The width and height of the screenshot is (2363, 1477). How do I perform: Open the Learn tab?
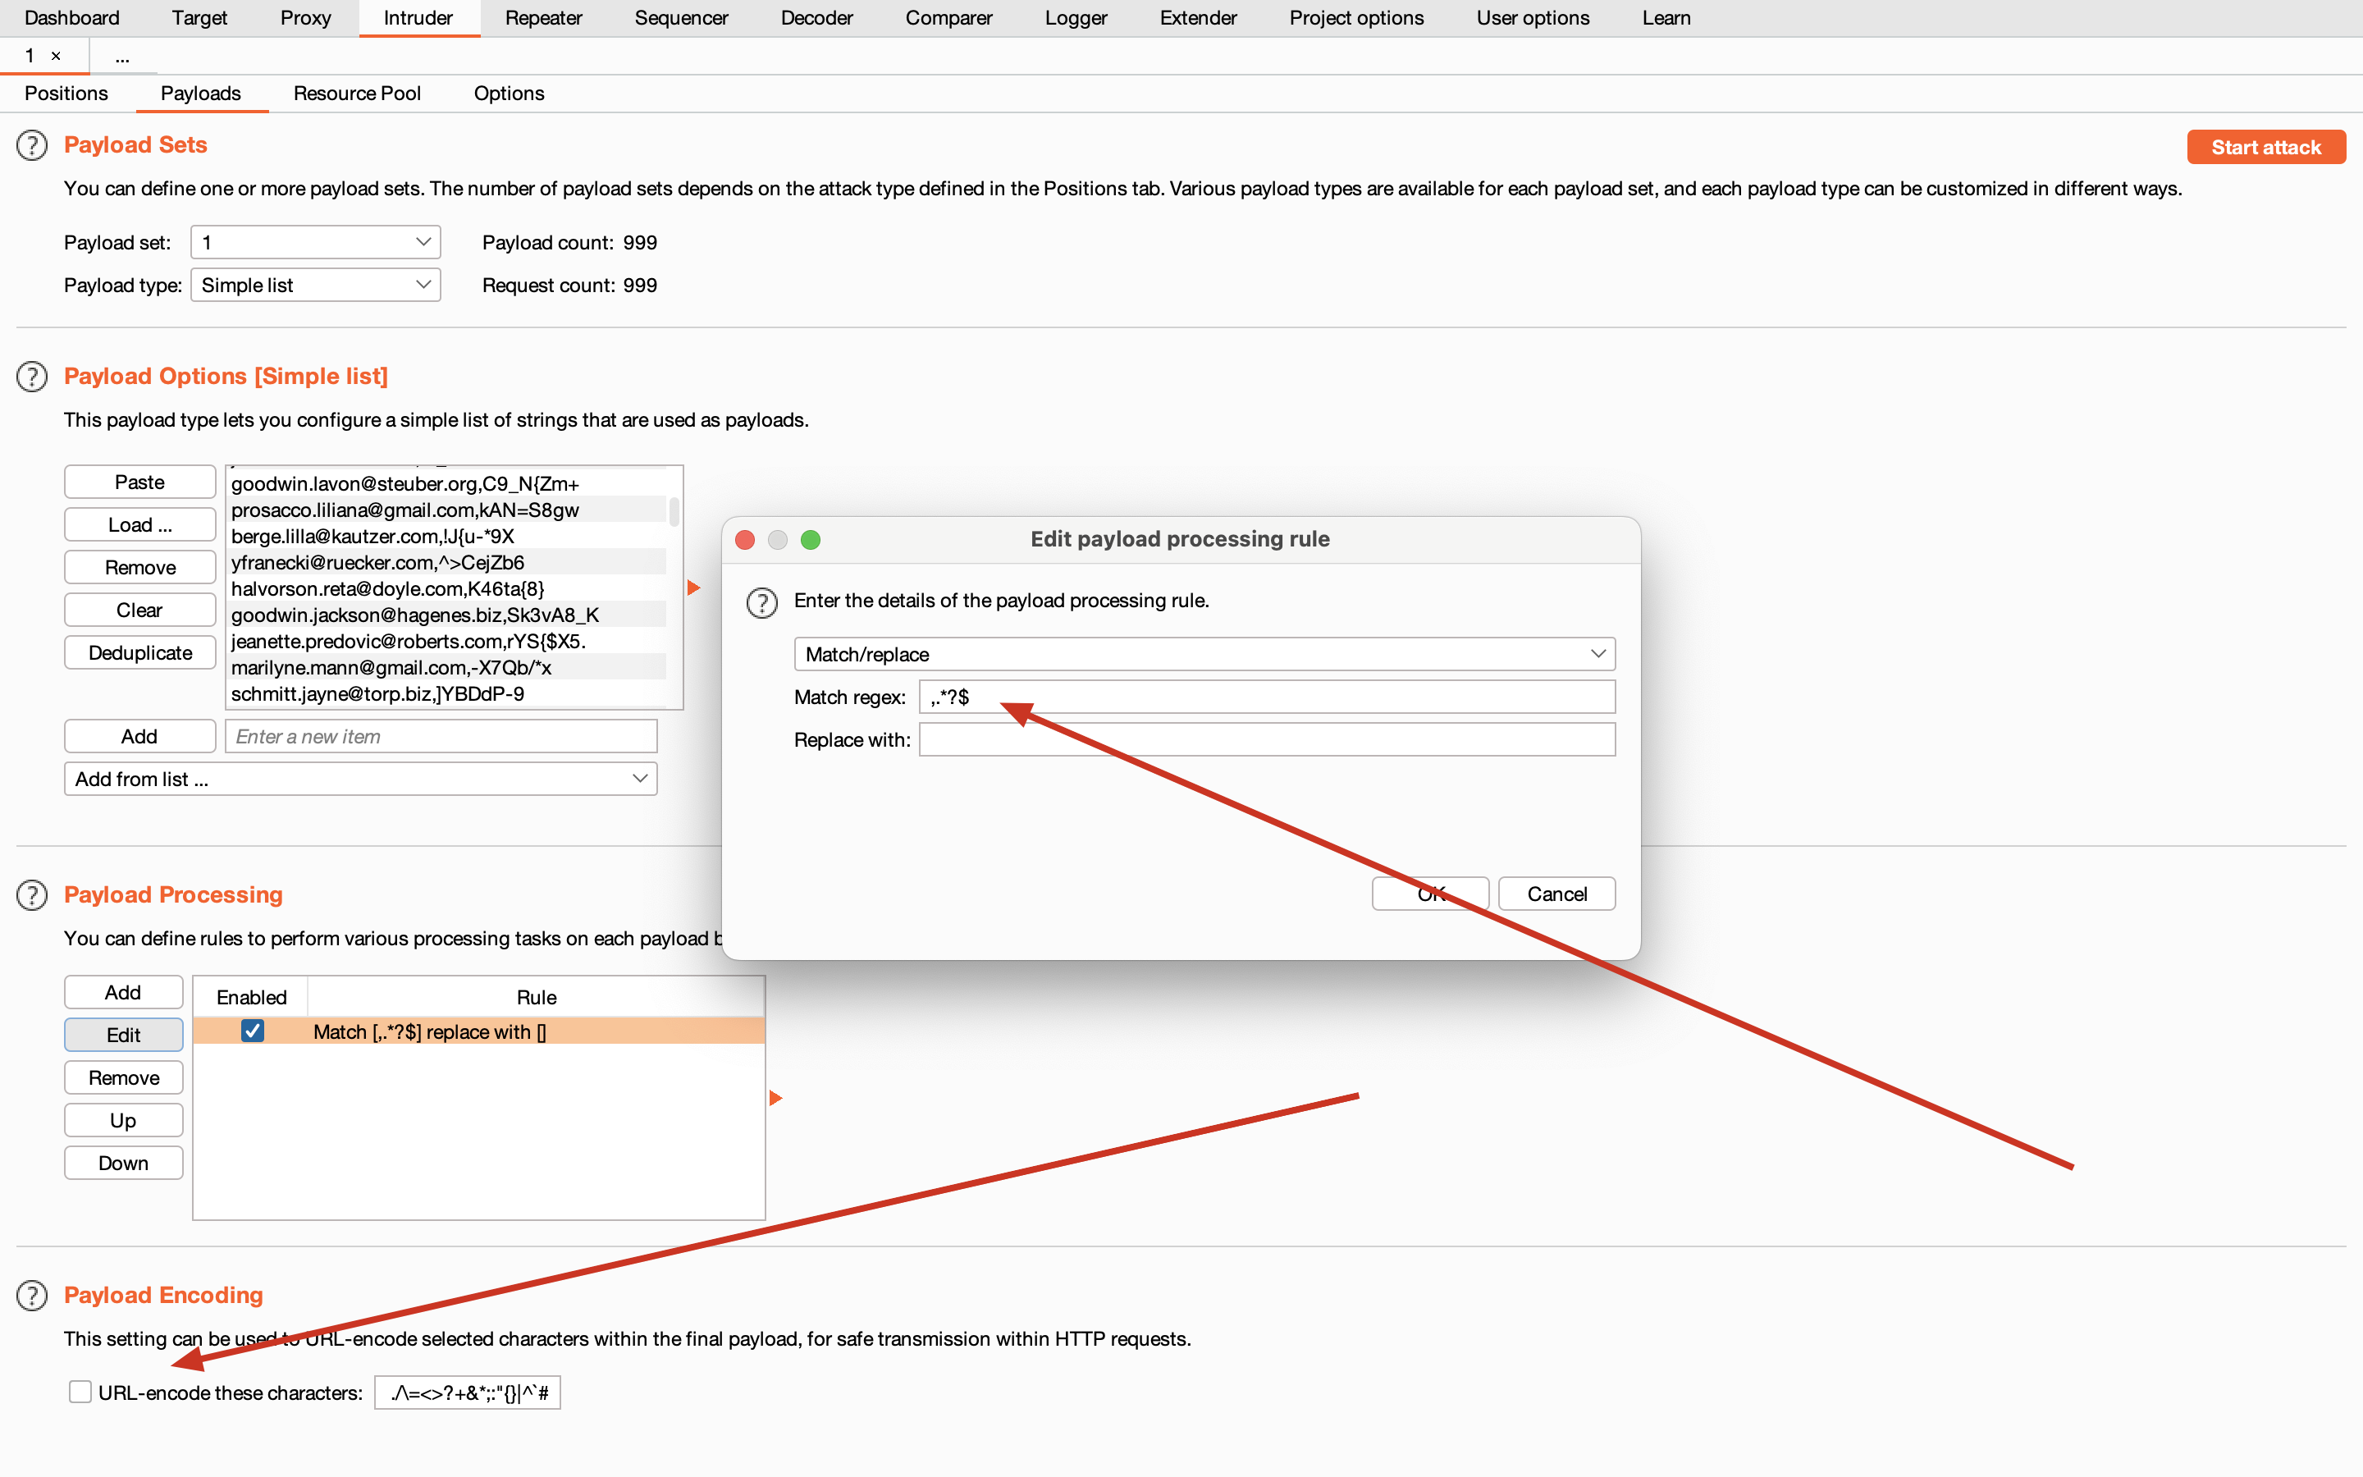[1666, 17]
